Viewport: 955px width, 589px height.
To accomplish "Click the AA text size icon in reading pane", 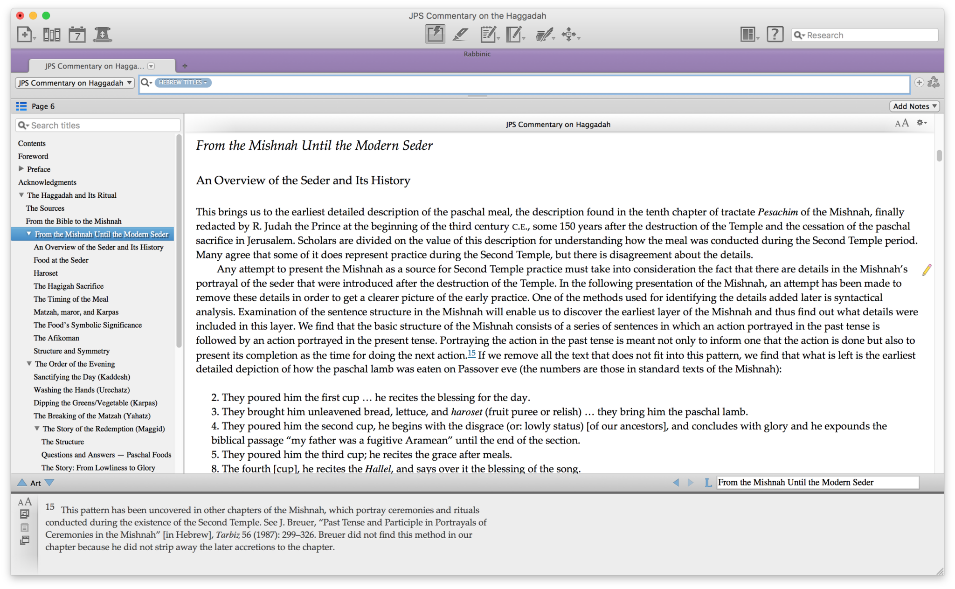I will pos(901,123).
